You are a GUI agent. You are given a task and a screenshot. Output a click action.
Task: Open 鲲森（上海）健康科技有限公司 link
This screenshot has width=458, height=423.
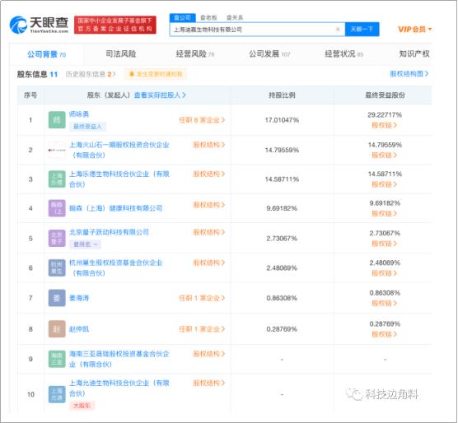tap(115, 208)
